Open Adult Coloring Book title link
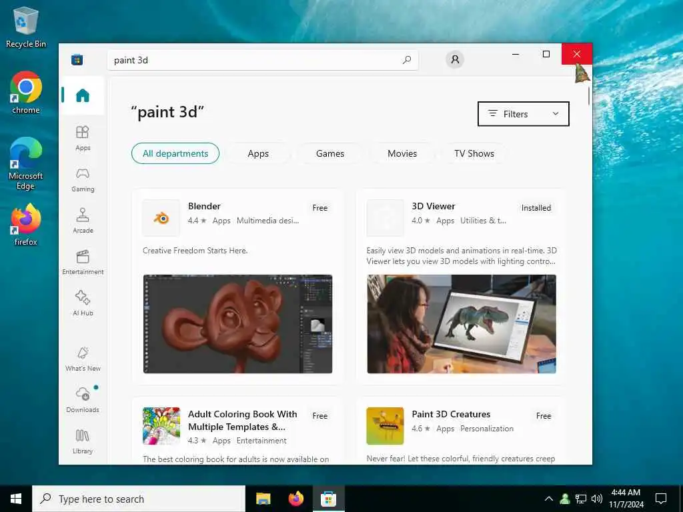 (243, 420)
